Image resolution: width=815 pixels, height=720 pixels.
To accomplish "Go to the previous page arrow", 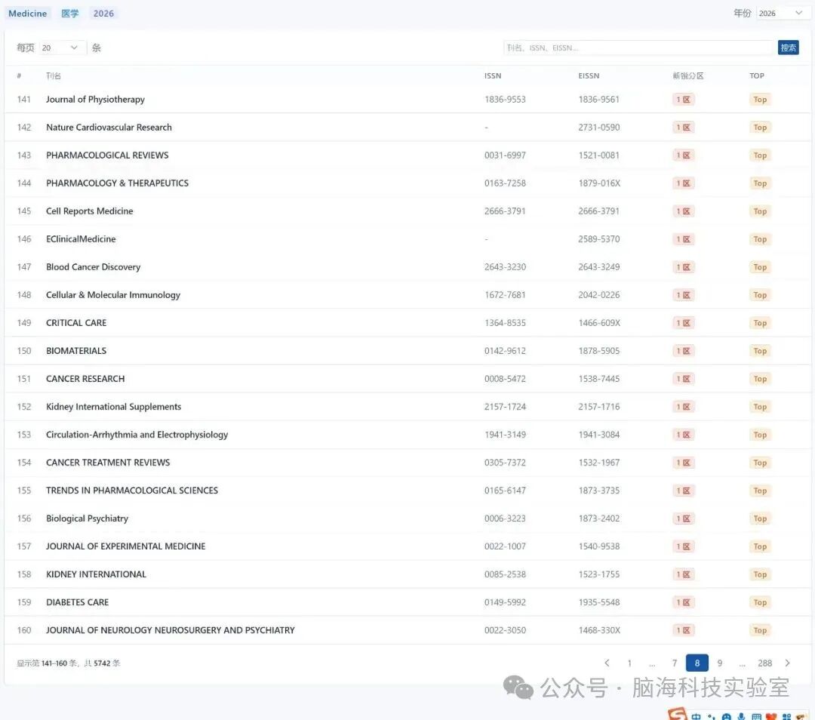I will (607, 663).
